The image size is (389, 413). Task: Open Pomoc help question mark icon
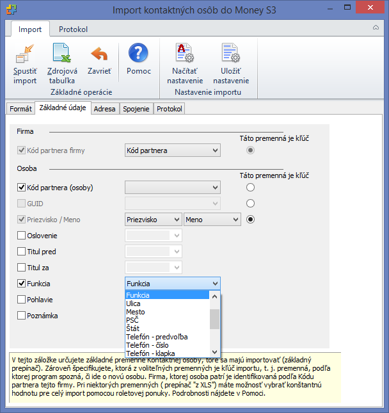[x=138, y=53]
